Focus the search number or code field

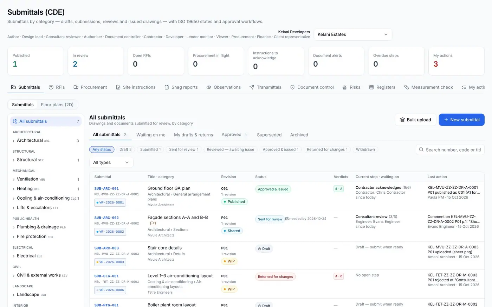click(x=450, y=150)
